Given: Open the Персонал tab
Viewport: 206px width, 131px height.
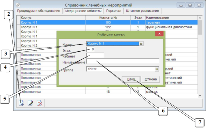Looking at the screenshot, I should [113, 11].
